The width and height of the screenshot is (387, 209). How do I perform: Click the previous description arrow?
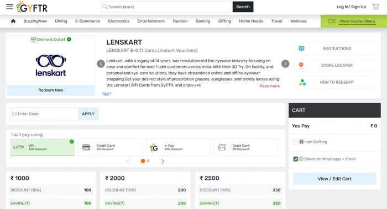point(101,64)
